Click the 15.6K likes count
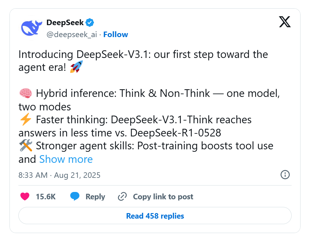Image resolution: width=310 pixels, height=241 pixels. tap(46, 197)
